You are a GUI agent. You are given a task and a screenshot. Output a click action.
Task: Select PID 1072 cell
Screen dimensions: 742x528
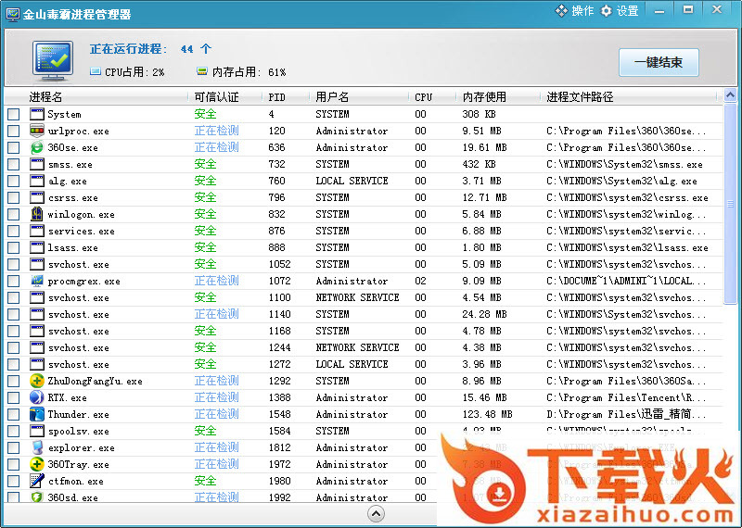tap(280, 281)
